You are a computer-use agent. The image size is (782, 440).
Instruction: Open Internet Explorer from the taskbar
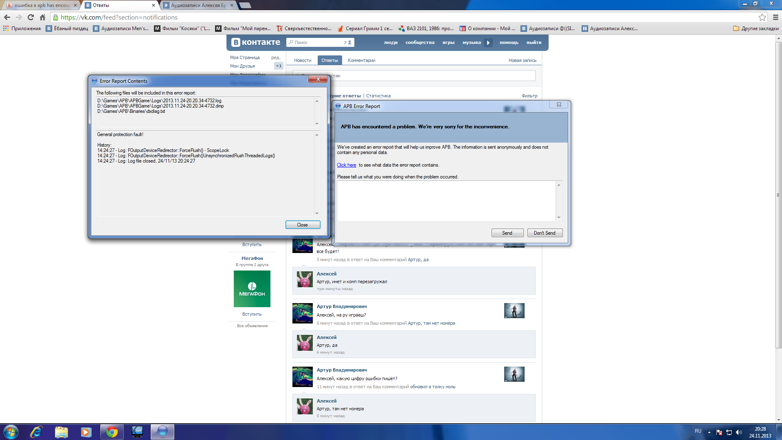36,432
